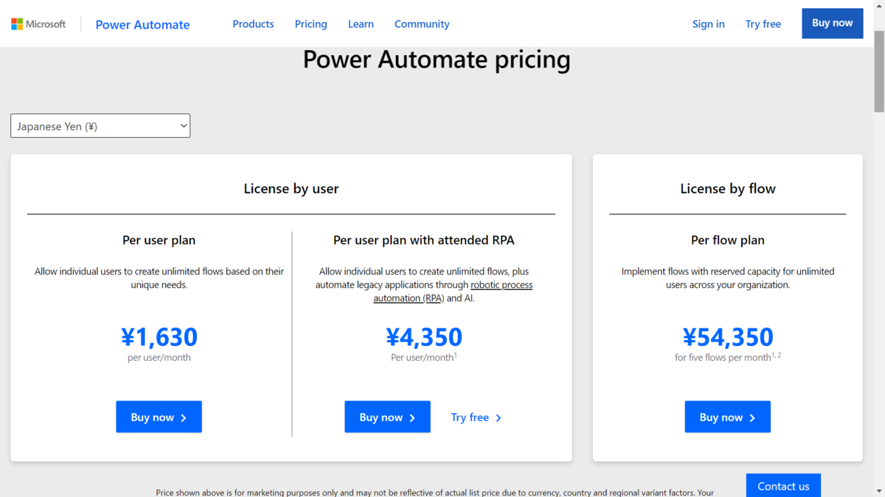
Task: Buy the Per user plan
Action: click(x=159, y=417)
